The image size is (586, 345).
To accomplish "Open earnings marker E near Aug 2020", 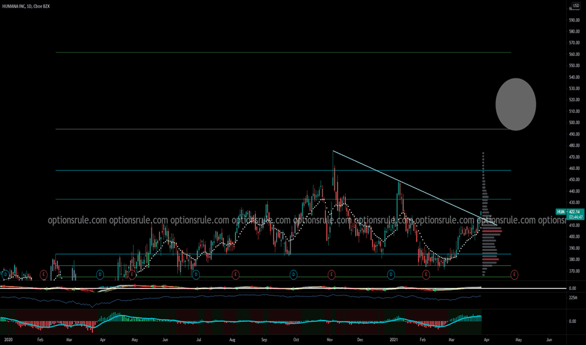I will point(235,275).
